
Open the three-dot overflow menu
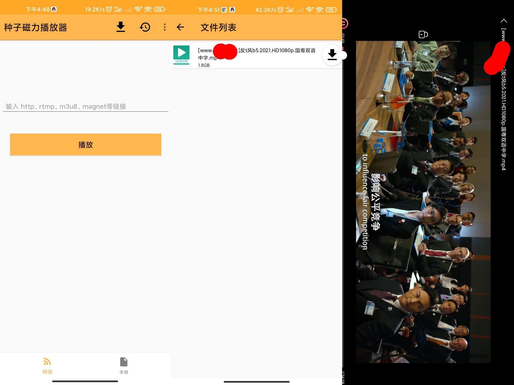click(165, 27)
